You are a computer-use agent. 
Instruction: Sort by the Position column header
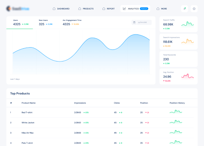(x=144, y=103)
